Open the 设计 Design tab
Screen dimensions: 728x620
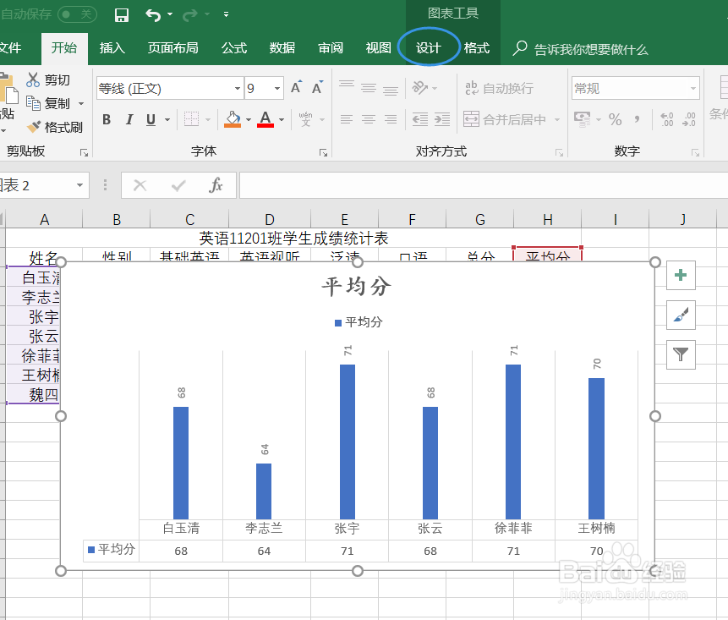coord(428,48)
